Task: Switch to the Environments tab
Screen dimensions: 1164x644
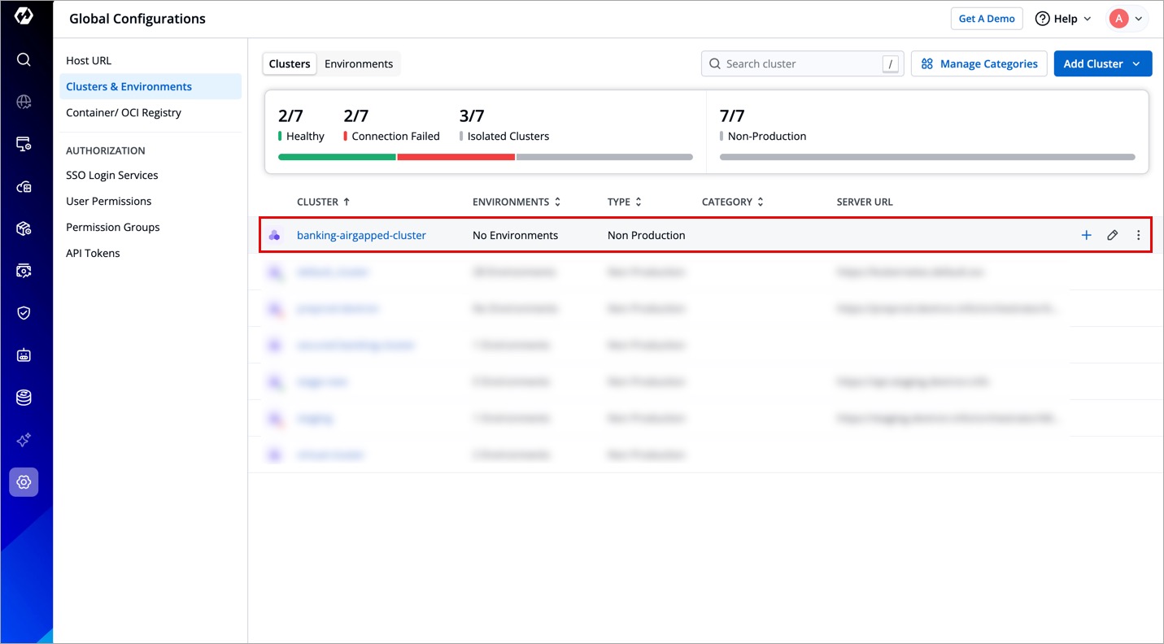Action: pos(359,63)
